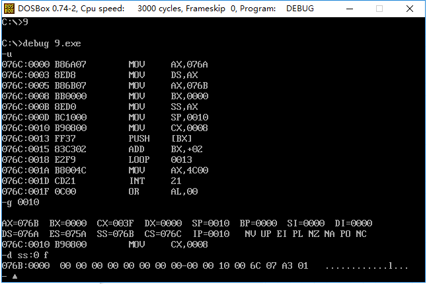
Task: Click the 076B:0000 memory dump address
Action: [x=26, y=265]
